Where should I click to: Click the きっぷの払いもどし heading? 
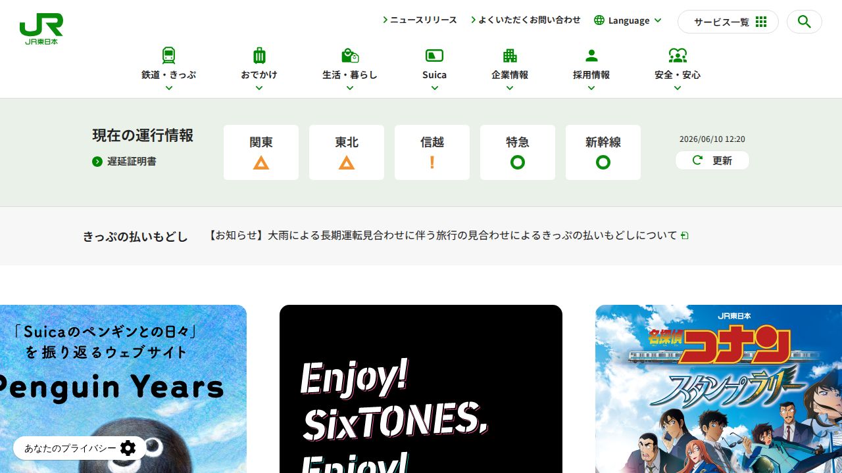[x=136, y=236]
